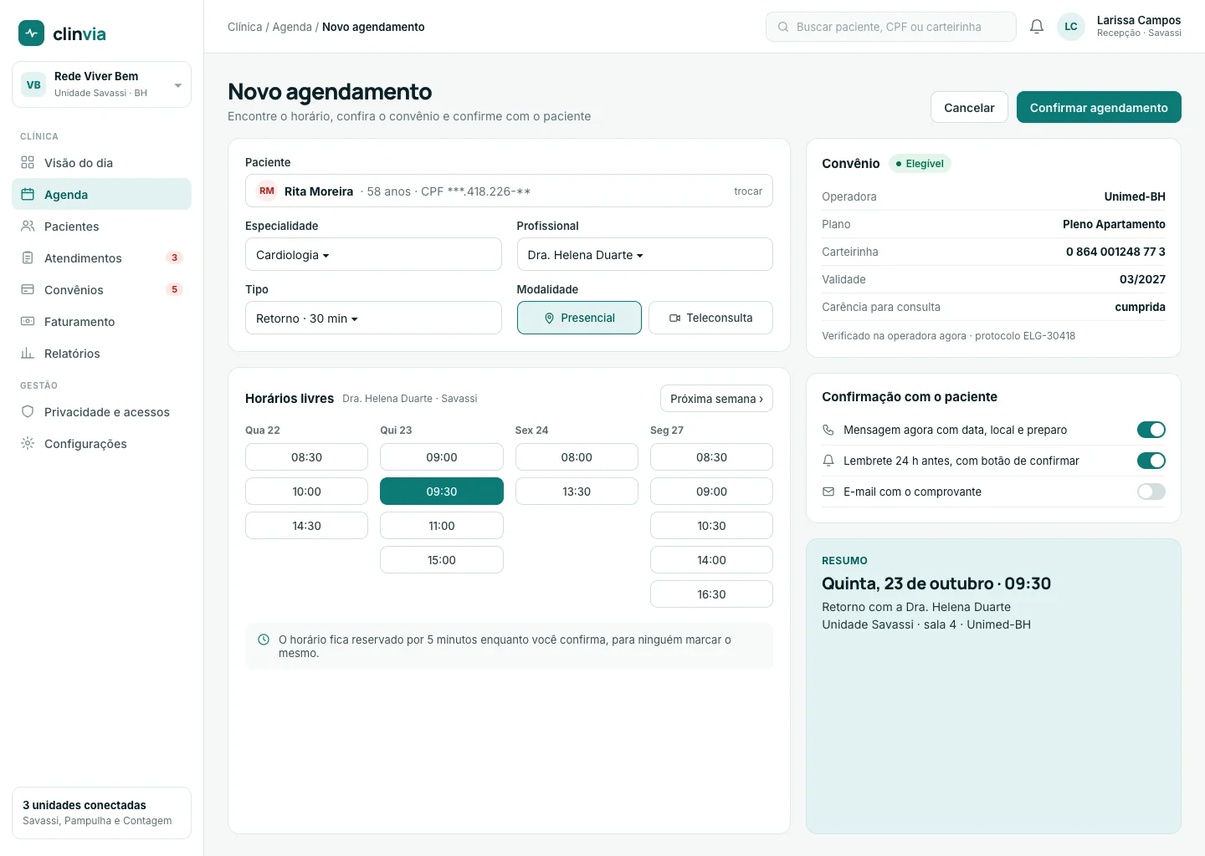The height and width of the screenshot is (856, 1205).
Task: Click the Faturamento money icon
Action: coord(28,321)
